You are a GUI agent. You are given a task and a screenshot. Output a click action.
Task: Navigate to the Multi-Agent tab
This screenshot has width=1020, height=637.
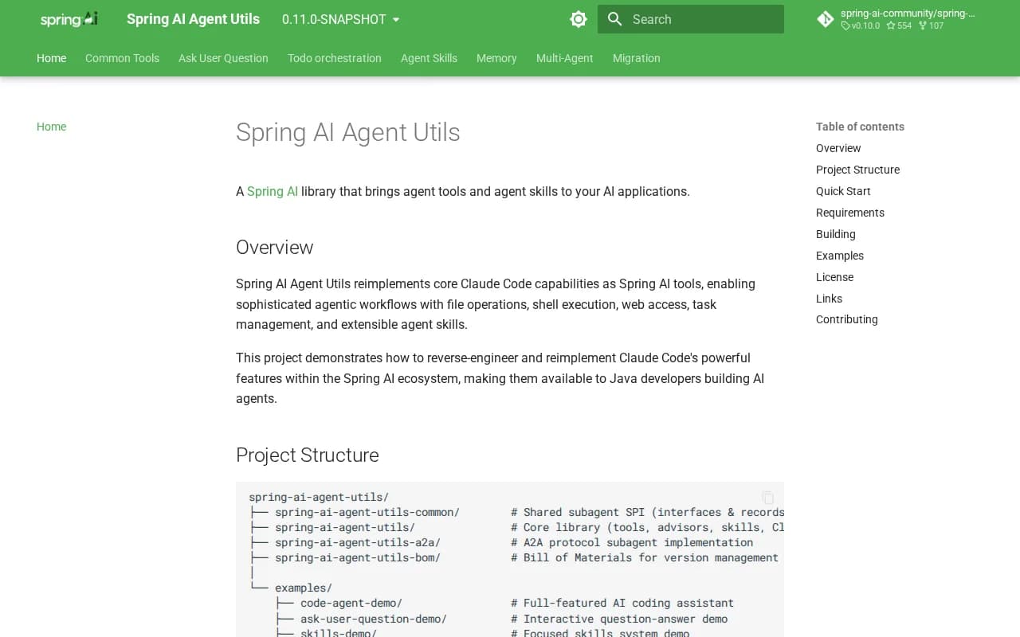pyautogui.click(x=565, y=58)
